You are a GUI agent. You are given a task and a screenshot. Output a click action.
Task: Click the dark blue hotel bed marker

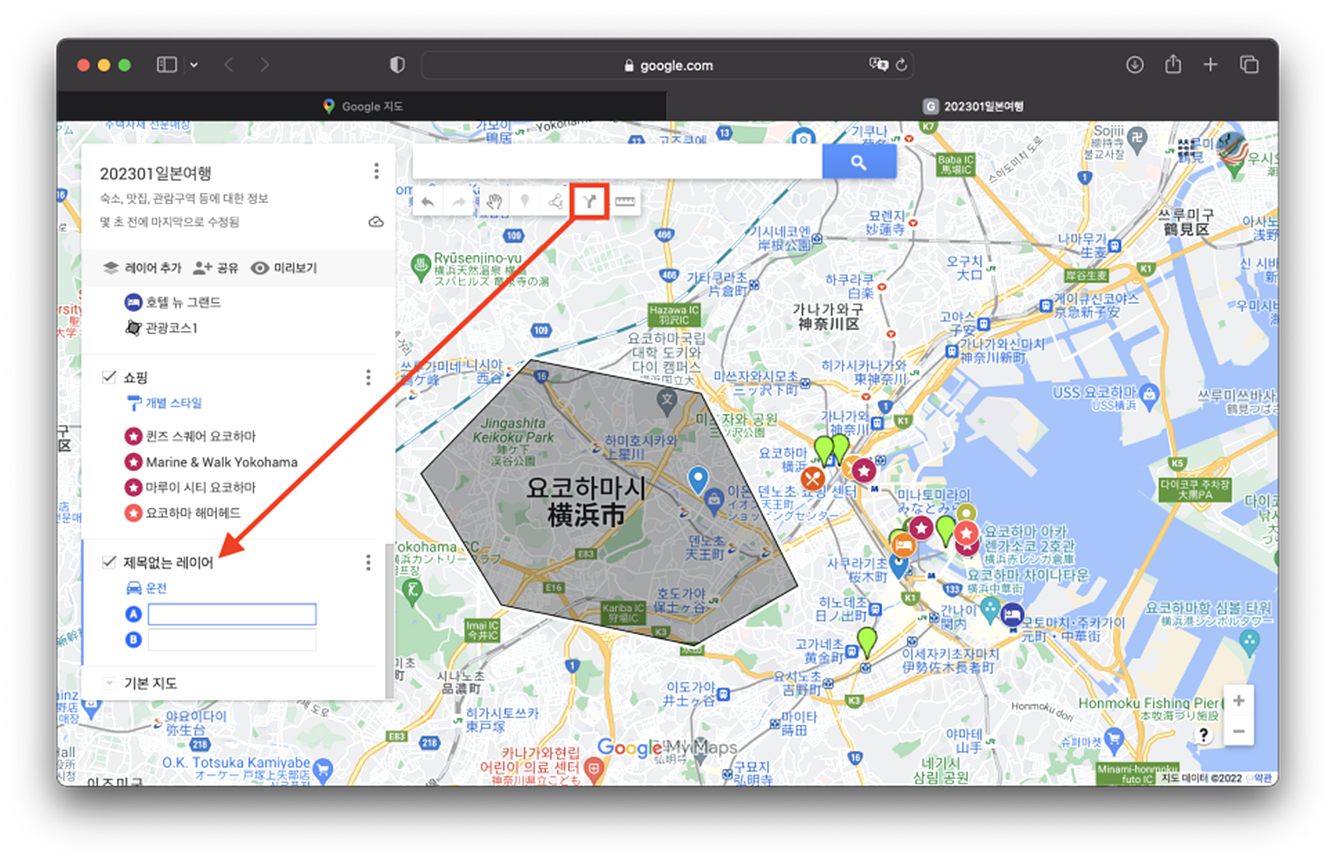click(x=1012, y=615)
